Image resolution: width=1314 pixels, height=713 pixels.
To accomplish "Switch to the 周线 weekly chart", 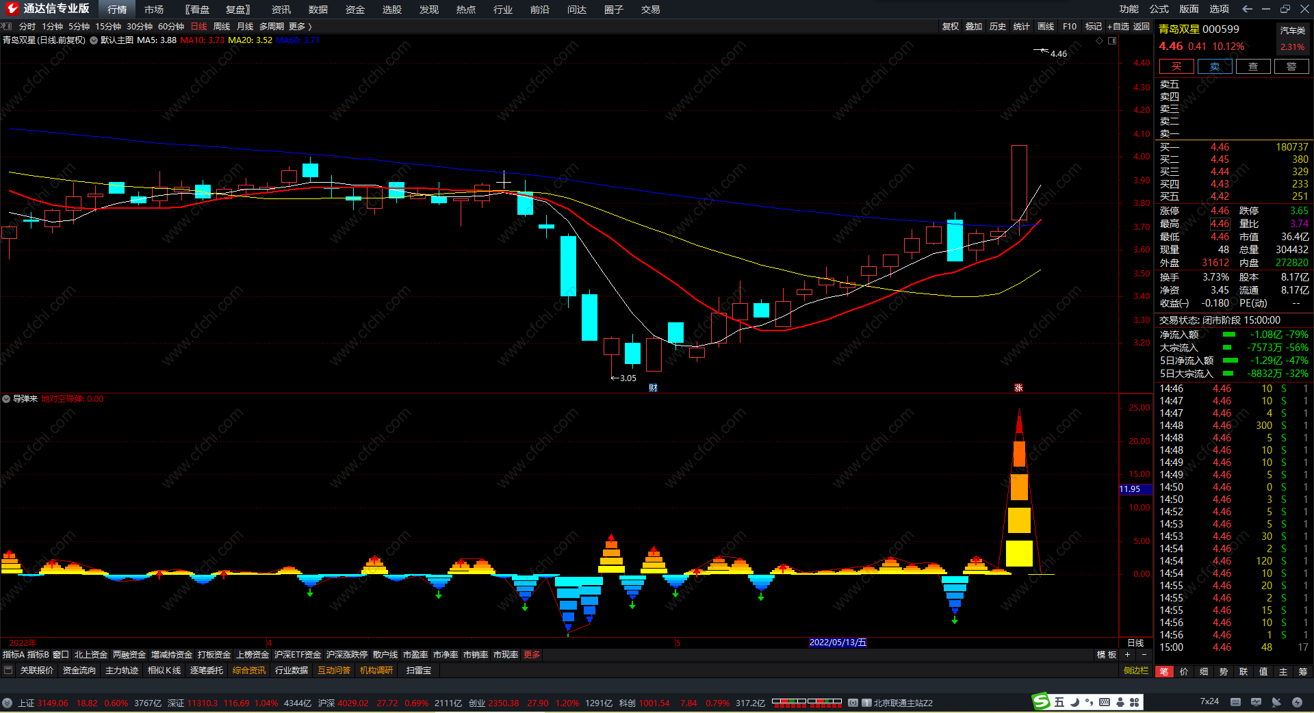I will [x=222, y=27].
